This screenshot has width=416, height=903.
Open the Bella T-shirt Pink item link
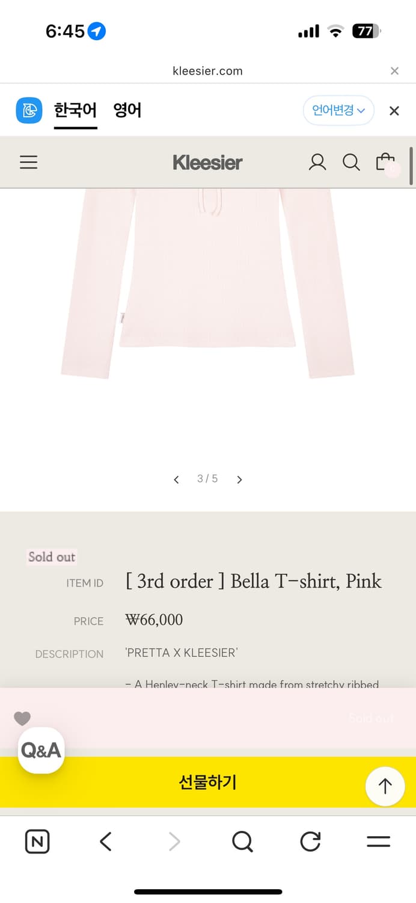point(254,581)
